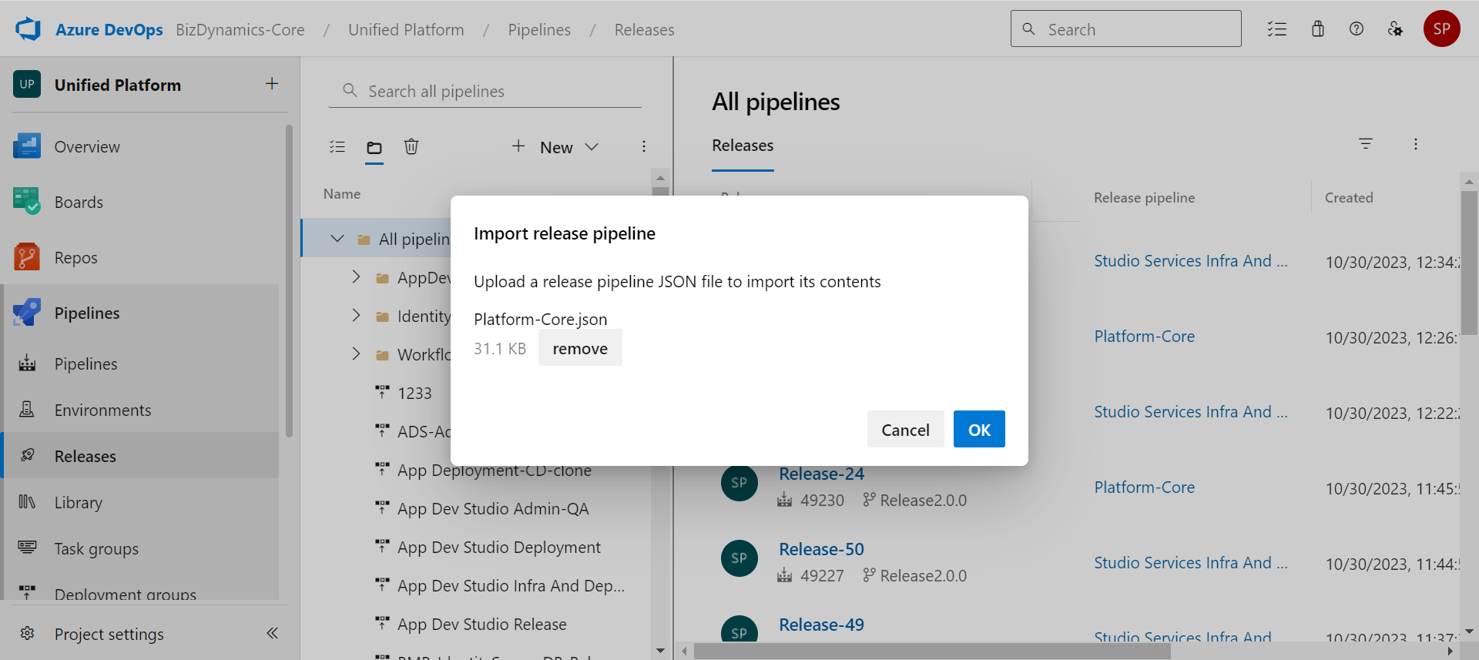Expand the Workflow folder chevron
This screenshot has height=660, width=1479.
[x=356, y=353]
